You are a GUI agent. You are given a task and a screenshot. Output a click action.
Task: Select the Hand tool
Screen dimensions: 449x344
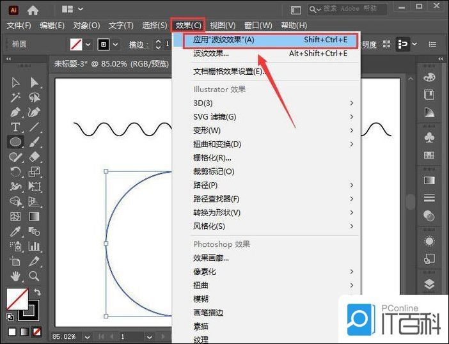[15, 276]
